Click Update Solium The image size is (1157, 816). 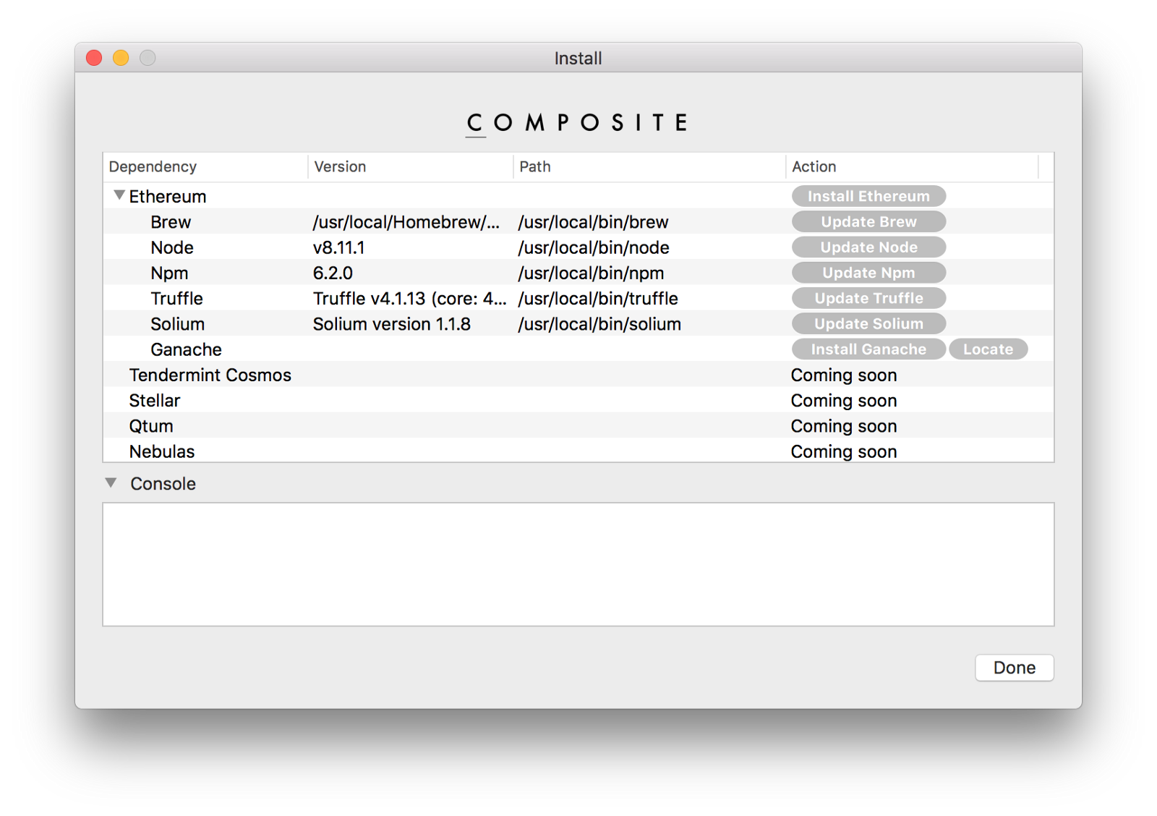click(x=868, y=323)
